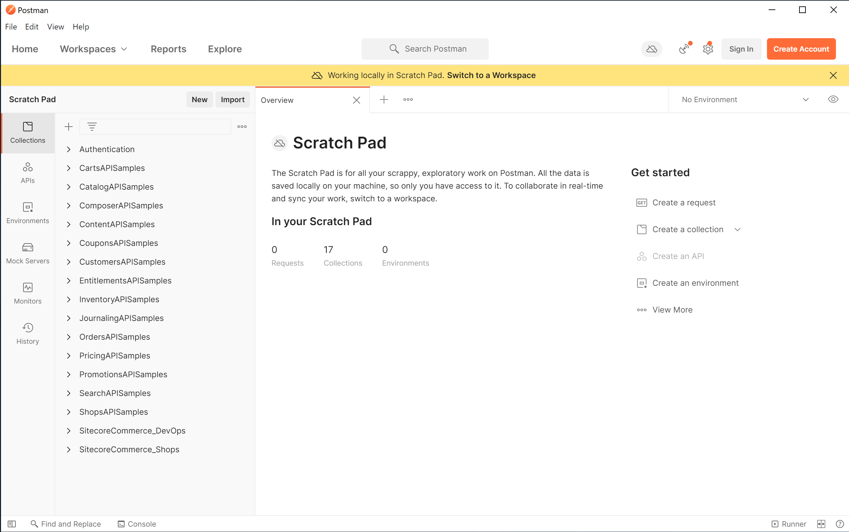
Task: Click the Create Account button
Action: 801,49
